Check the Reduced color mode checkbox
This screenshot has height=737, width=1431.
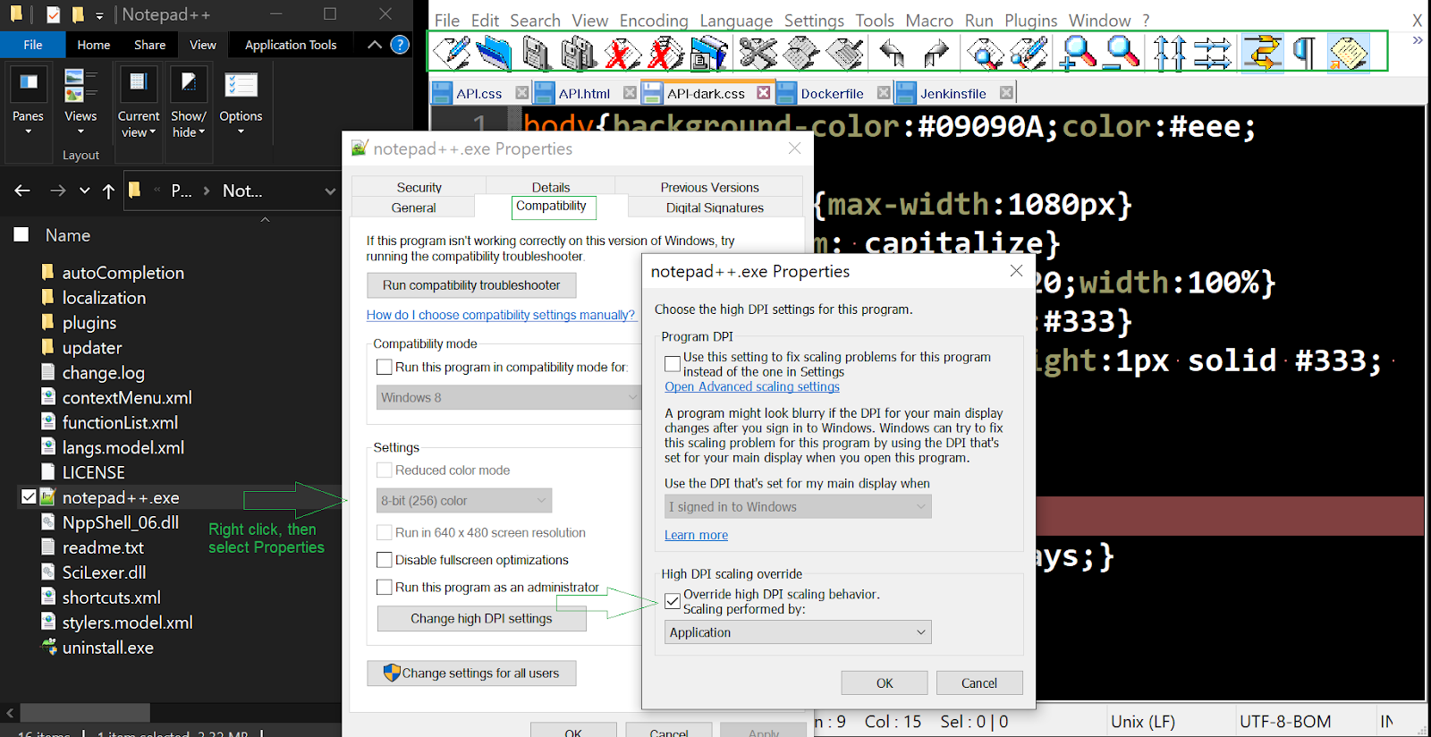pyautogui.click(x=385, y=470)
